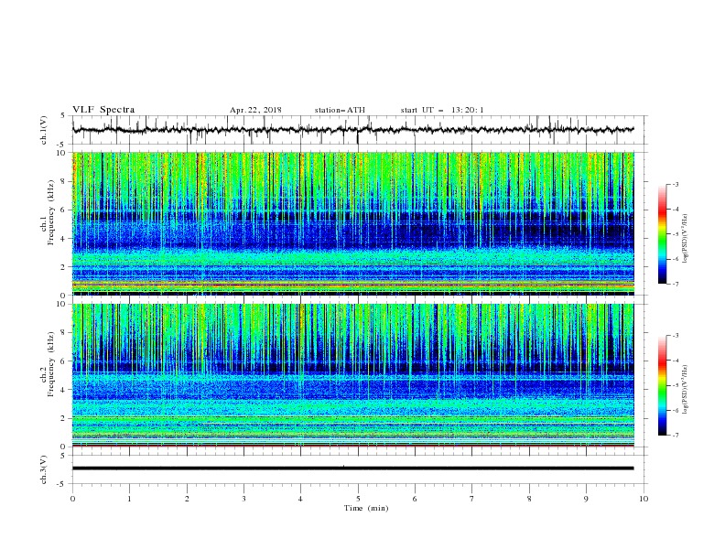Viewport: 725px width, 560px height.
Task: Click the ch.3(V) flat black trace
Action: pos(353,468)
